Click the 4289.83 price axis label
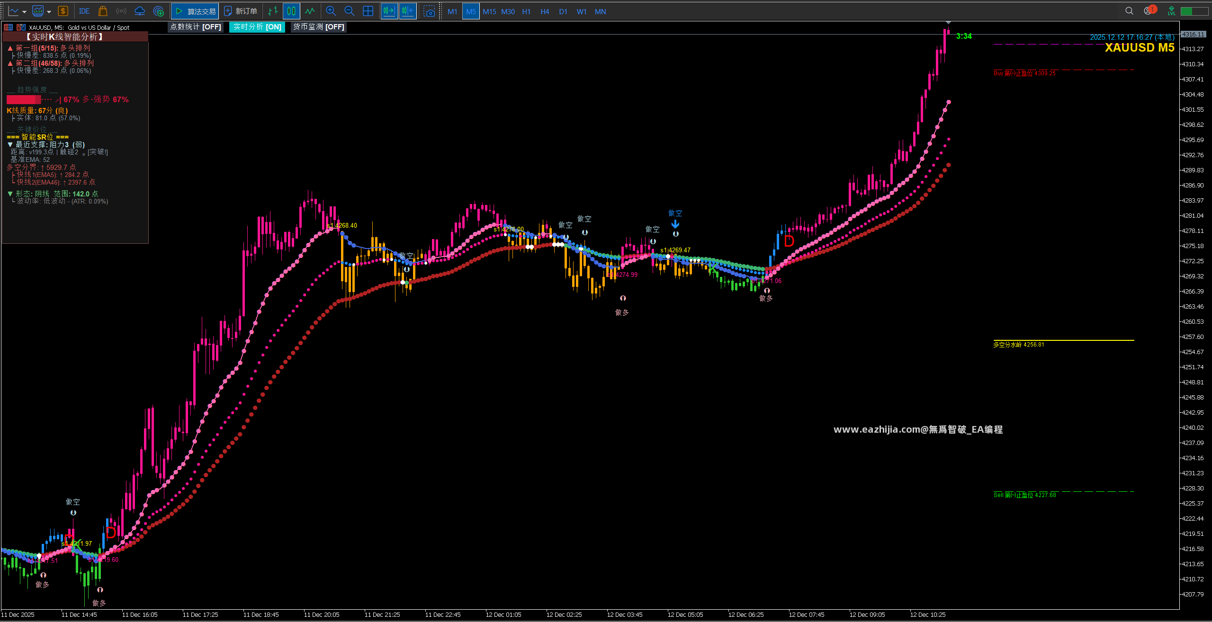This screenshot has width=1212, height=622. click(x=1193, y=170)
